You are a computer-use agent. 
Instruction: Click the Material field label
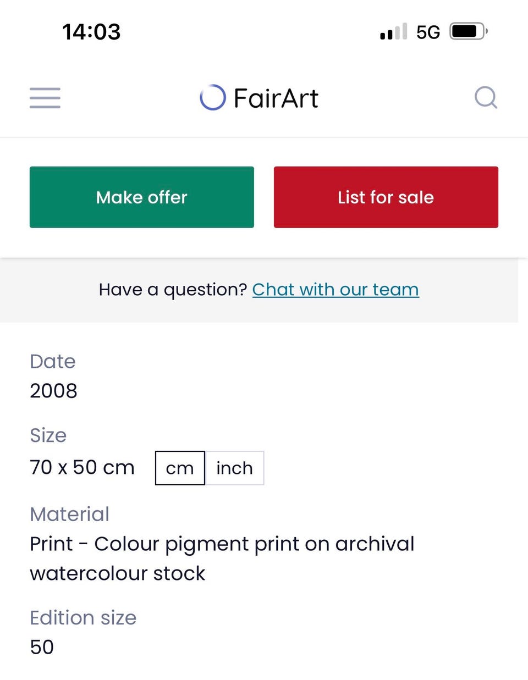(x=70, y=514)
